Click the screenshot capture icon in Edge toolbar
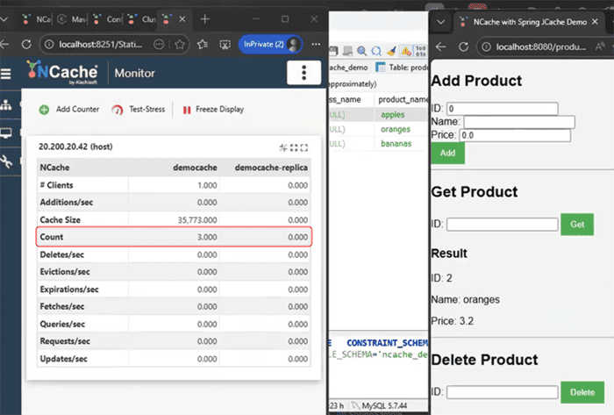 tap(225, 45)
